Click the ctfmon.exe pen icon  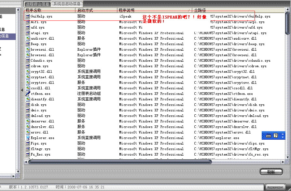[28, 94]
